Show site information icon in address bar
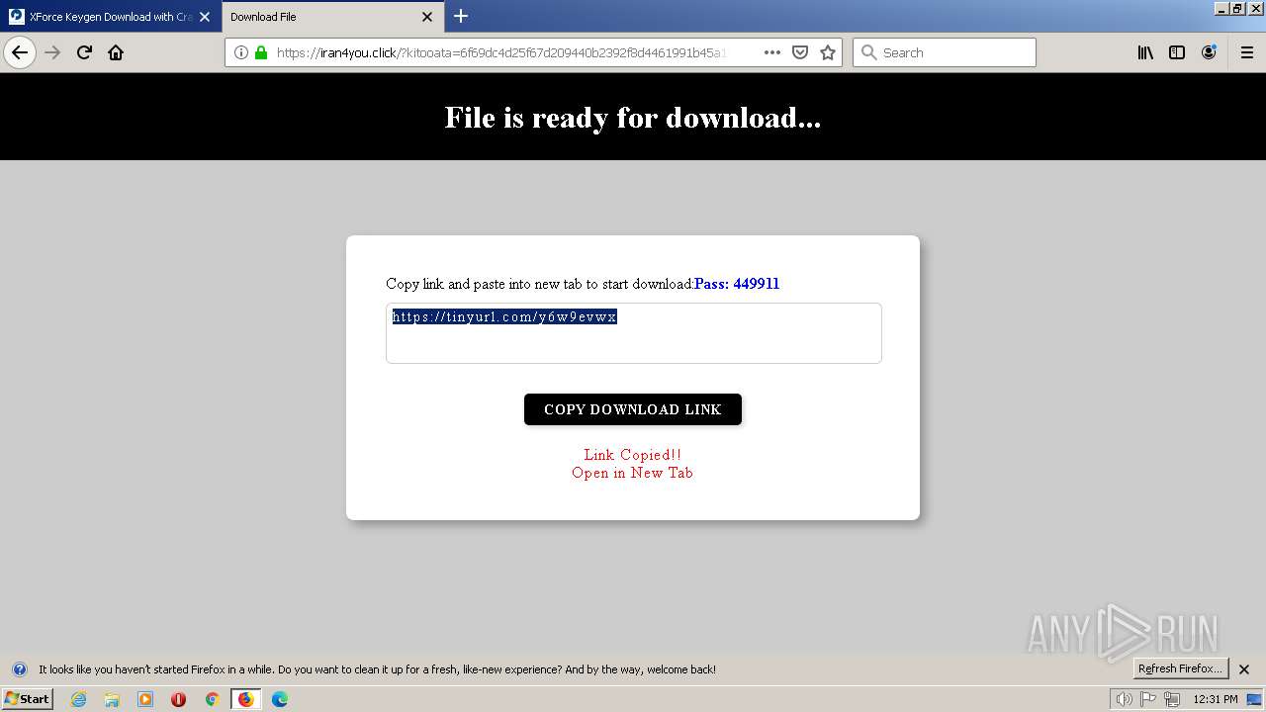The height and width of the screenshot is (712, 1266). (x=241, y=52)
